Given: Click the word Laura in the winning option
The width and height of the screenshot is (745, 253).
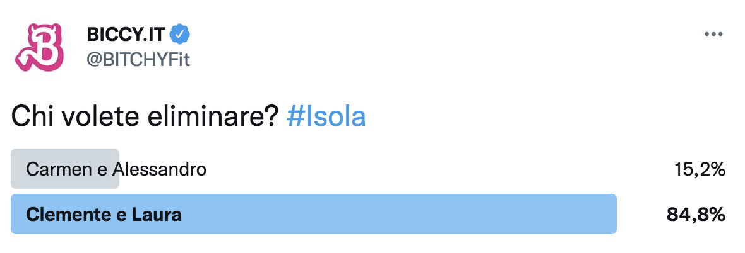Looking at the screenshot, I should [157, 215].
